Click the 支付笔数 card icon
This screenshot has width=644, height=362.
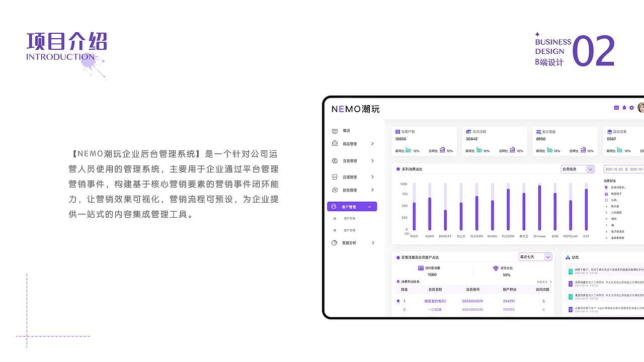point(538,132)
